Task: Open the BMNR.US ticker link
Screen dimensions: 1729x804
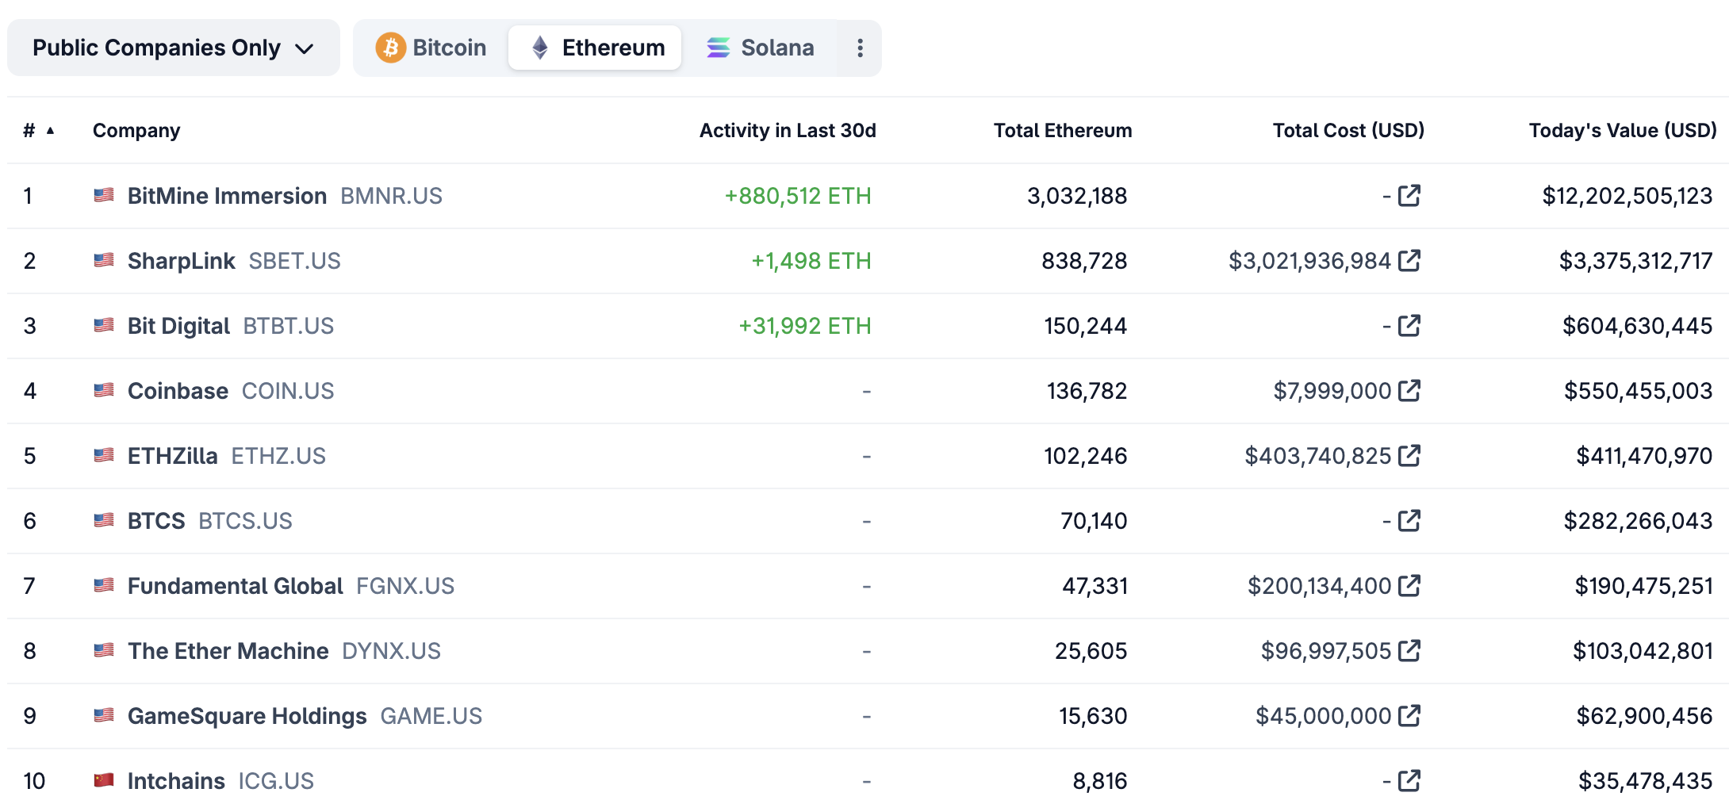Action: click(391, 196)
